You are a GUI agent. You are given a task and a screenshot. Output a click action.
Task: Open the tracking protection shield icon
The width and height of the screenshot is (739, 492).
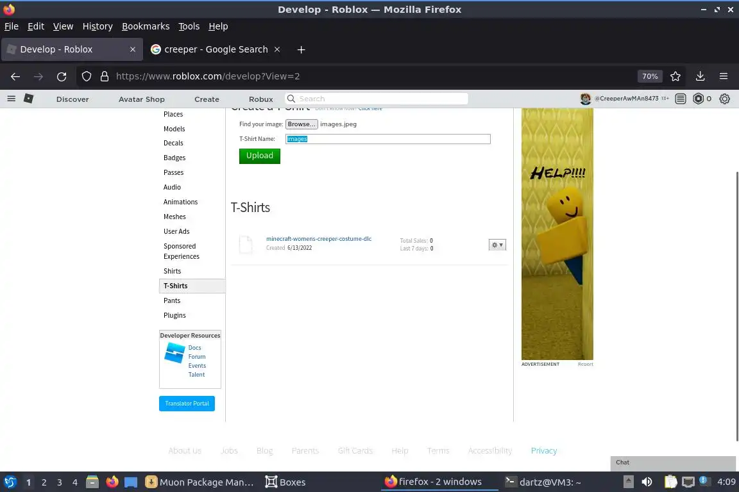coord(86,76)
